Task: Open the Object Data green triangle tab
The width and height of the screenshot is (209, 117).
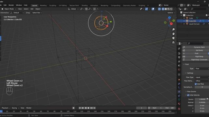Action: (179, 100)
